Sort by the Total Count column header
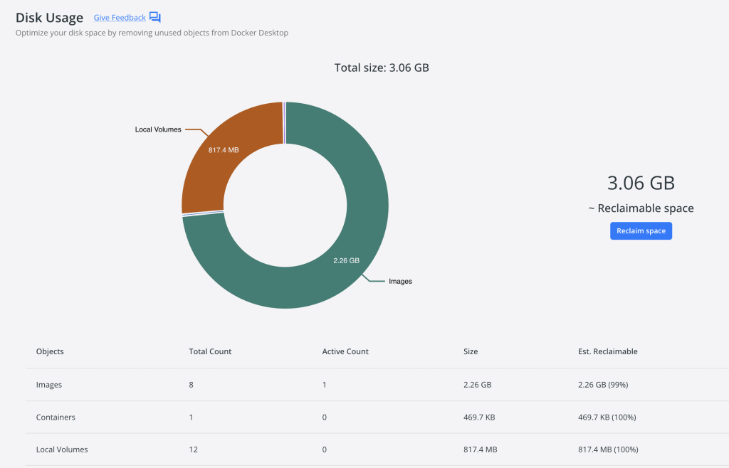The width and height of the screenshot is (729, 468). (x=210, y=351)
